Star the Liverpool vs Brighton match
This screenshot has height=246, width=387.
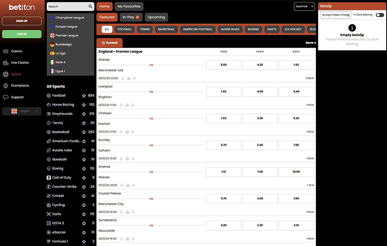[x=121, y=105]
